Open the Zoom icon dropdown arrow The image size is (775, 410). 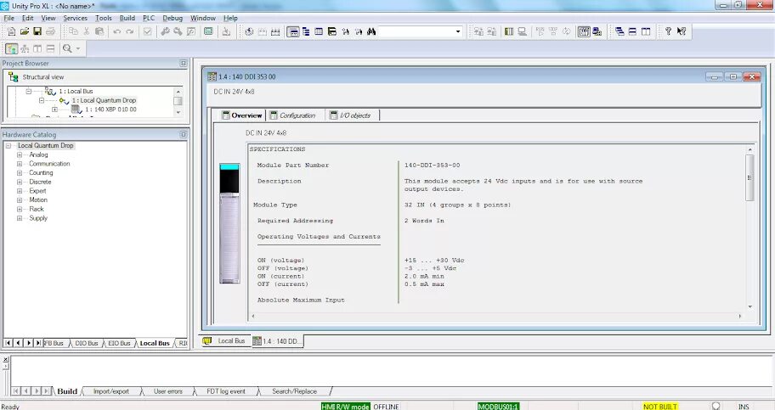(78, 48)
